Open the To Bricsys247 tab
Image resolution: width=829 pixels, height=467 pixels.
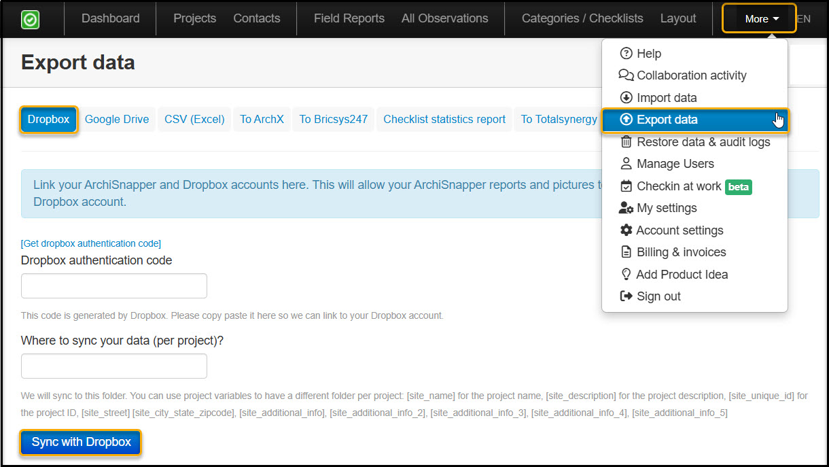coord(334,120)
